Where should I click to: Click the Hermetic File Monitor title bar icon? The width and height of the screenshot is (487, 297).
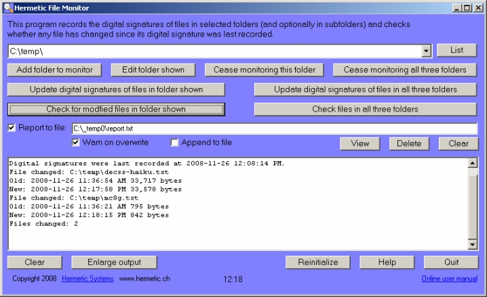(7, 7)
